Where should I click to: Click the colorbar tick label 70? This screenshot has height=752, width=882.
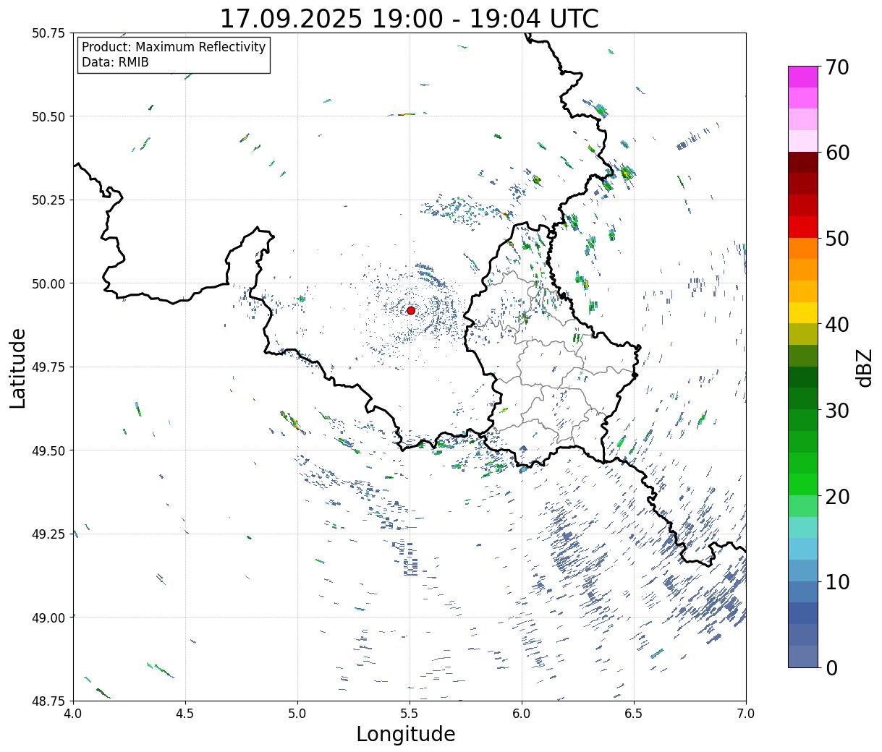coord(837,67)
